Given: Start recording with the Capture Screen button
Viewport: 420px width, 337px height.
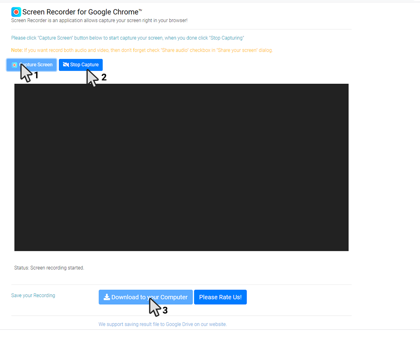Looking at the screenshot, I should pyautogui.click(x=31, y=65).
